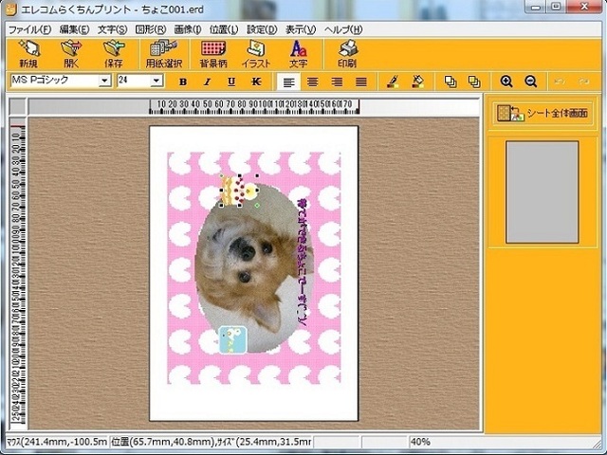Click the シート全体画面 button
This screenshot has height=455, width=607.
tap(543, 113)
